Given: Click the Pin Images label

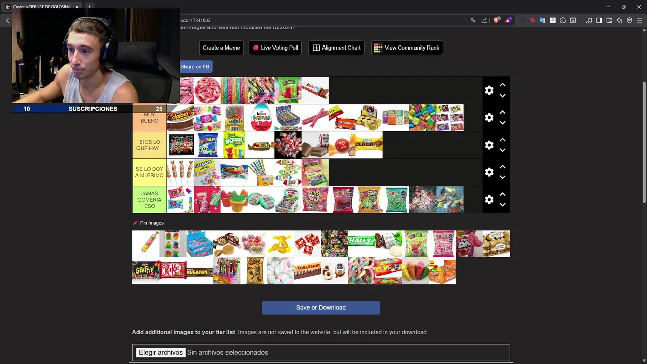Looking at the screenshot, I should tap(152, 223).
